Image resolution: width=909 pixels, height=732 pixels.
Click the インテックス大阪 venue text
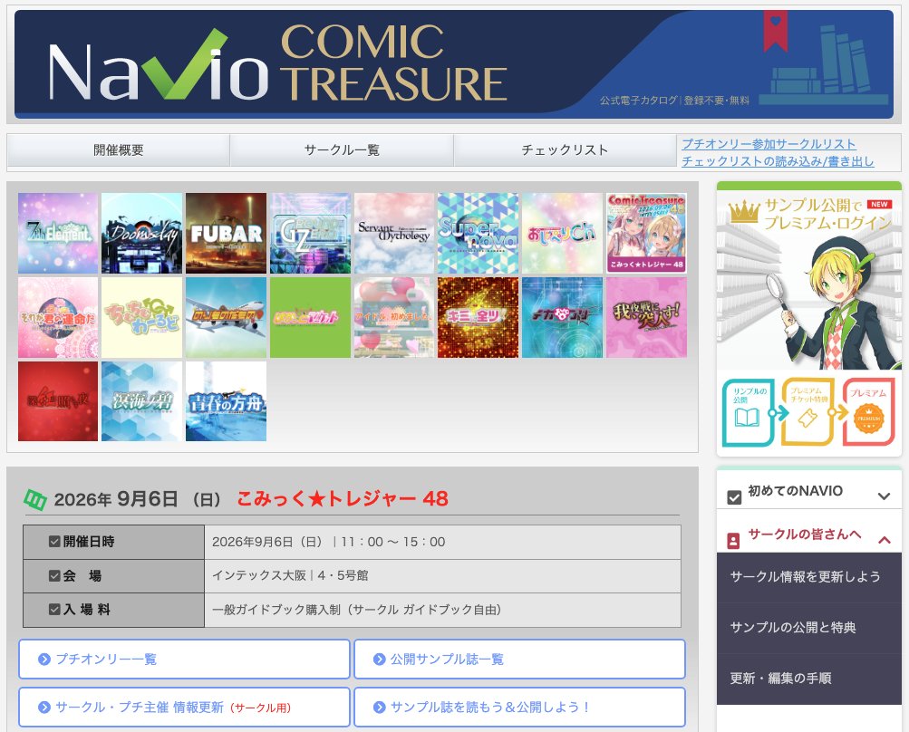pyautogui.click(x=259, y=575)
